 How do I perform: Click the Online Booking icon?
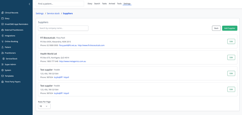pos(3,41)
